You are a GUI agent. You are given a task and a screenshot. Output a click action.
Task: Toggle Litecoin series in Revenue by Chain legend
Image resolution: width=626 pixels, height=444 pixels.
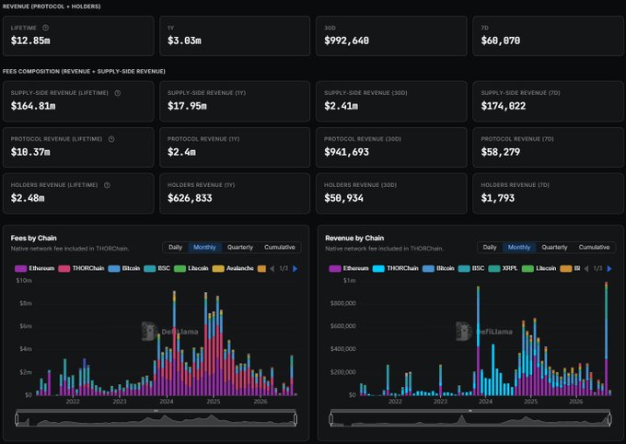(x=539, y=268)
